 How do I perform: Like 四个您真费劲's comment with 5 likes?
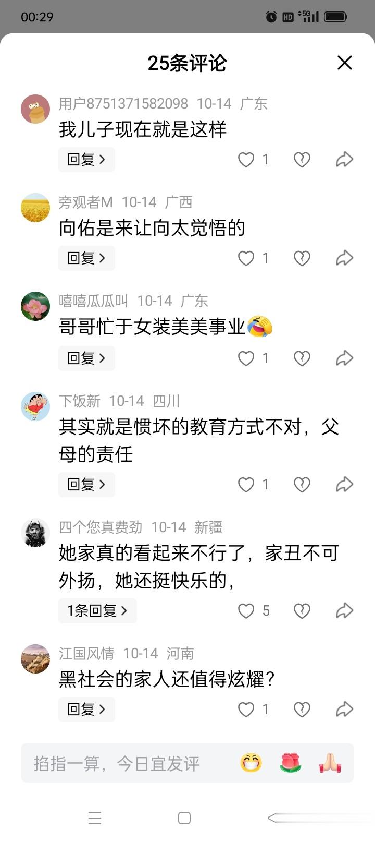click(246, 611)
